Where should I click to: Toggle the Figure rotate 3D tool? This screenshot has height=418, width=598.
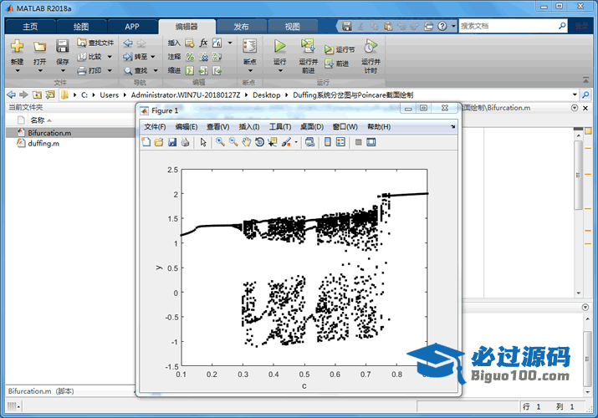tap(259, 142)
